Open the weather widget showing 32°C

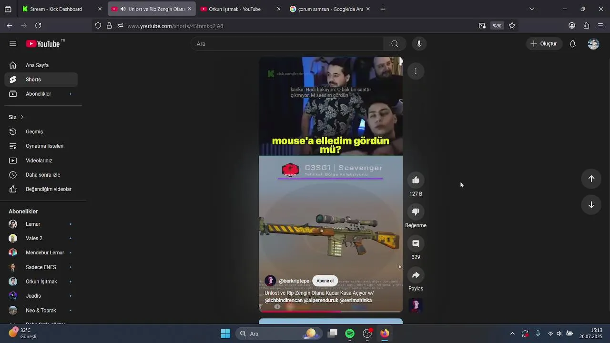point(22,333)
